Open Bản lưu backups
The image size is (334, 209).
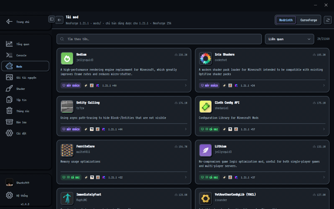pyautogui.click(x=25, y=122)
